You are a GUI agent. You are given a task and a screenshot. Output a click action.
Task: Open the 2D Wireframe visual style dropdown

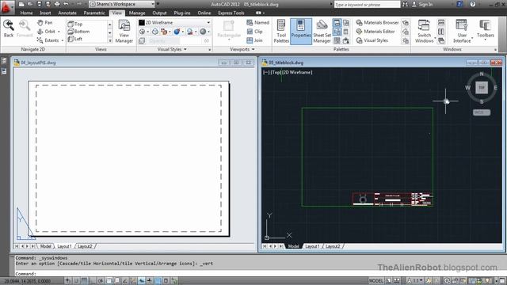point(175,23)
